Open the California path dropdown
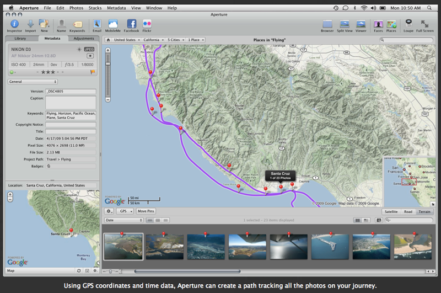 pyautogui.click(x=153, y=40)
